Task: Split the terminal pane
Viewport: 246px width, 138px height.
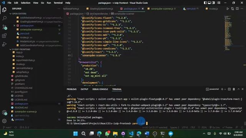Action: (x=229, y=89)
